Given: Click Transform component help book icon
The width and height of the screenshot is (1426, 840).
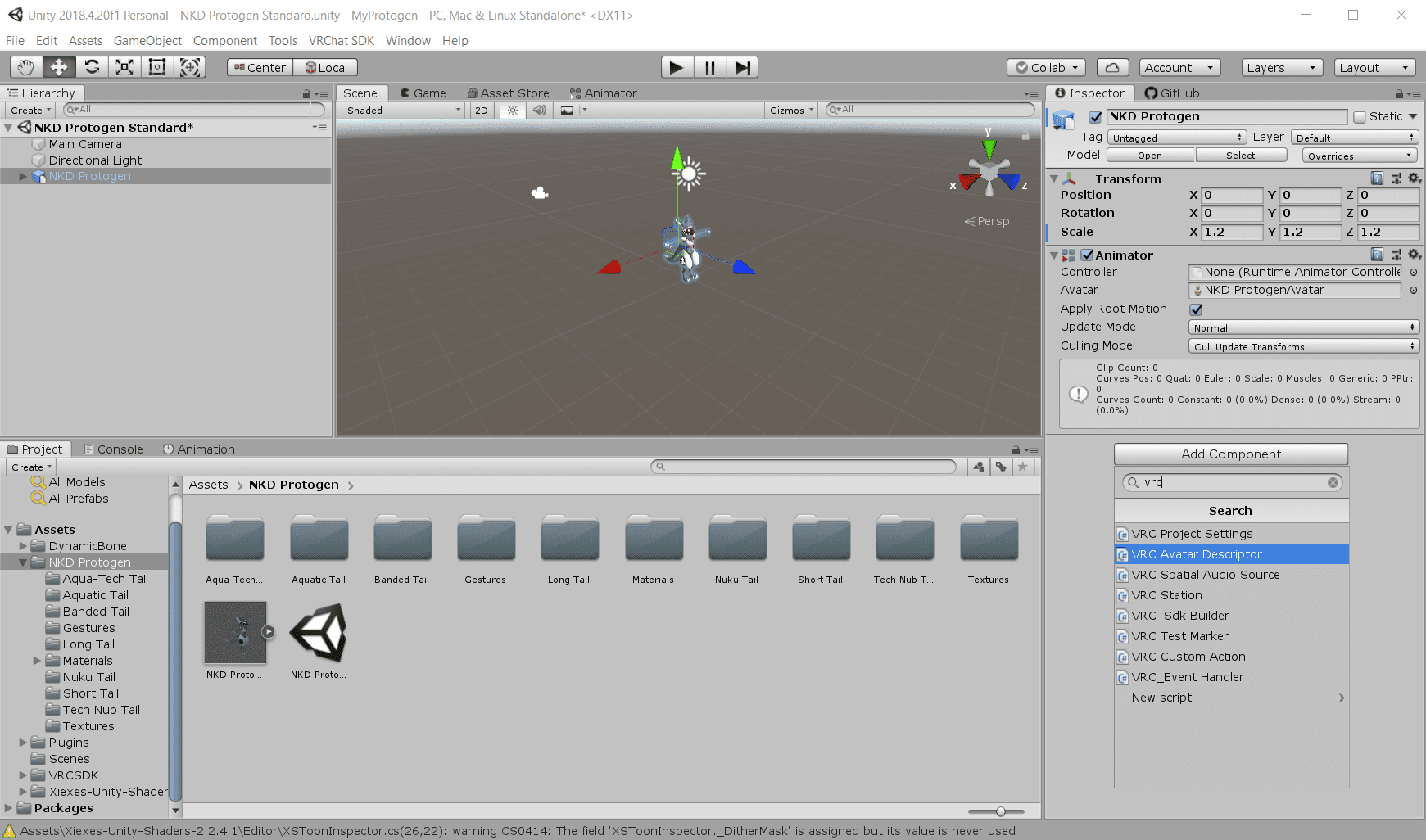Looking at the screenshot, I should click(x=1377, y=178).
